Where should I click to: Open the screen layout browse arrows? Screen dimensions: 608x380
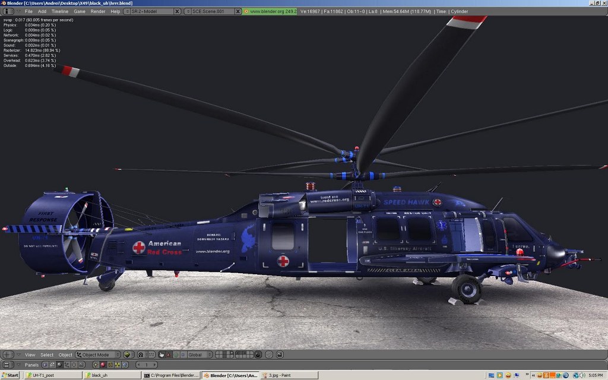127,11
